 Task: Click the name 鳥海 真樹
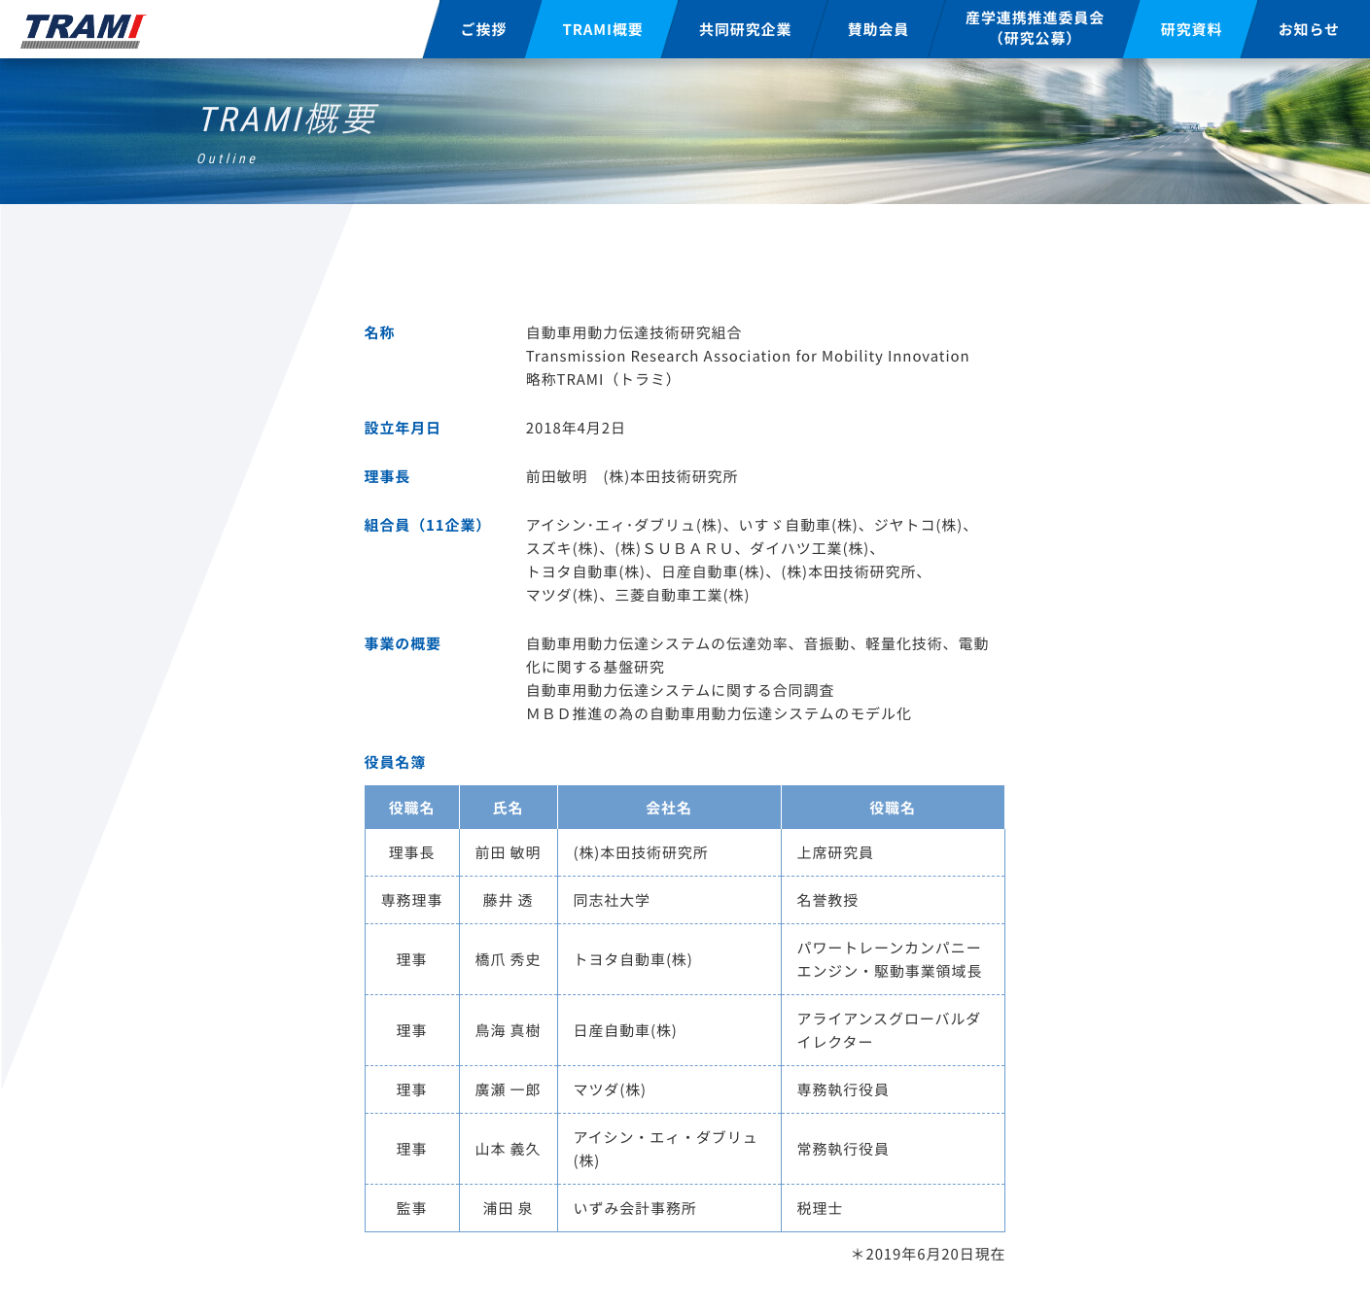pyautogui.click(x=508, y=1030)
